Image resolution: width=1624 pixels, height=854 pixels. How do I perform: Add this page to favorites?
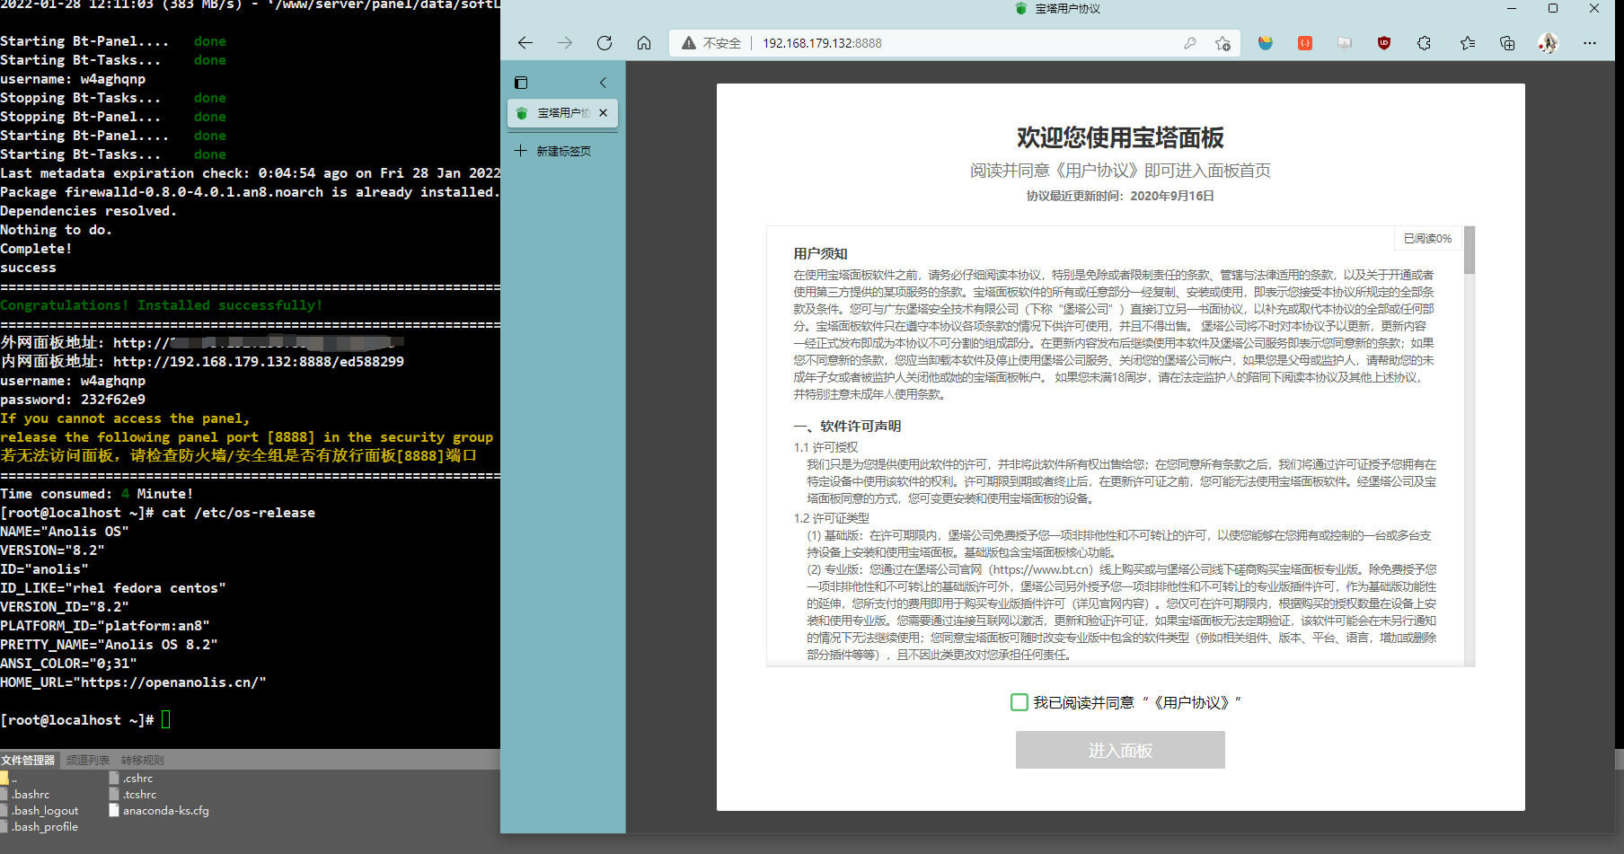coord(1222,43)
